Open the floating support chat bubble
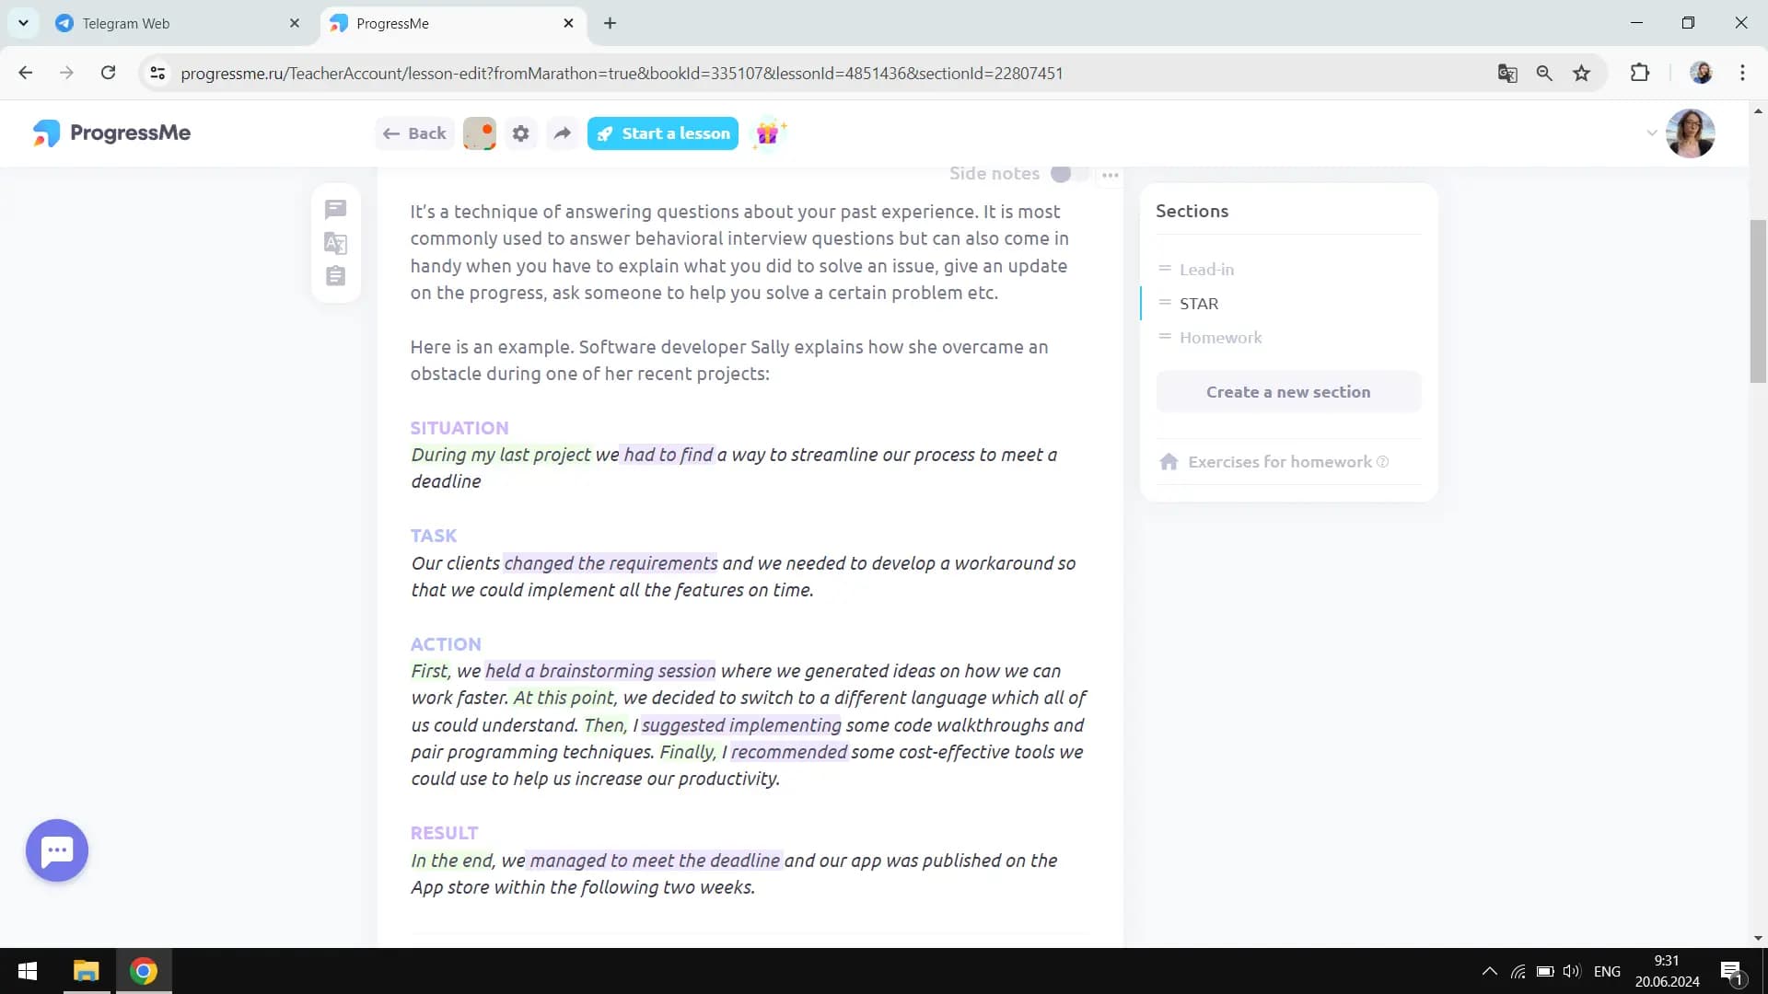This screenshot has width=1768, height=994. (57, 850)
